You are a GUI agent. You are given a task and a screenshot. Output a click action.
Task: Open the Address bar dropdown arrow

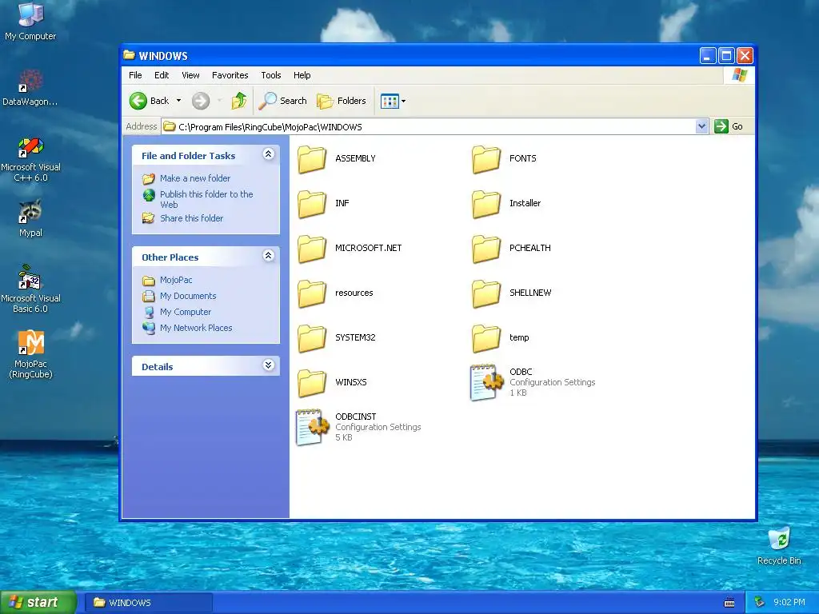click(x=701, y=126)
